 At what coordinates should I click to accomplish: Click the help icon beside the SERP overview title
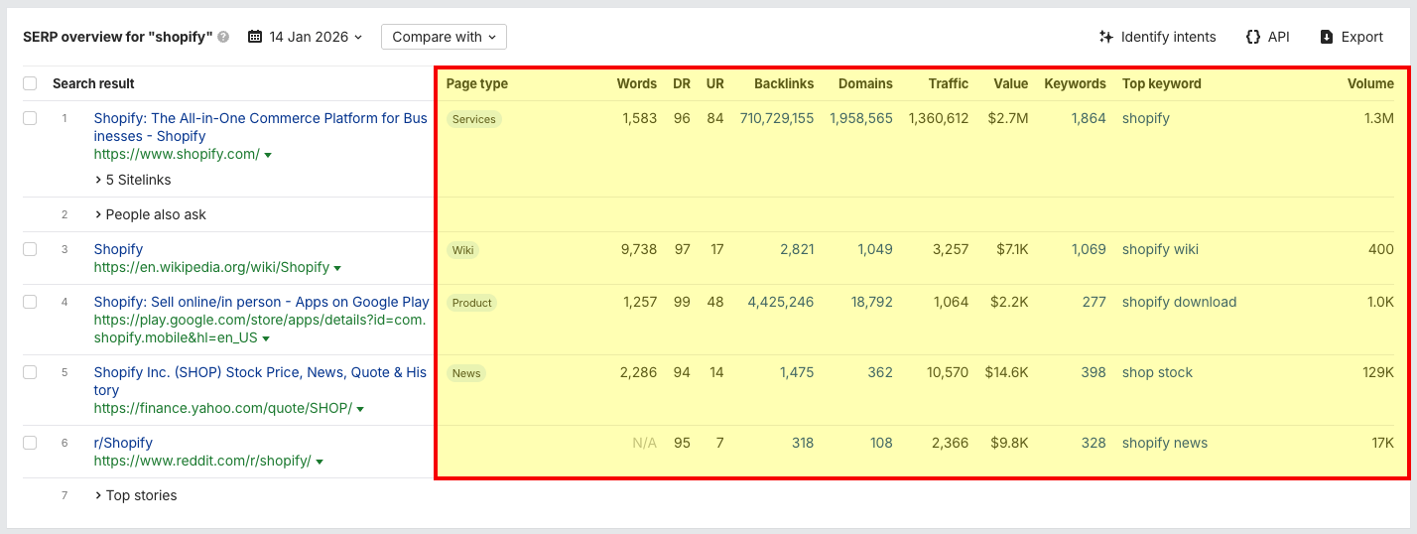pyautogui.click(x=223, y=37)
